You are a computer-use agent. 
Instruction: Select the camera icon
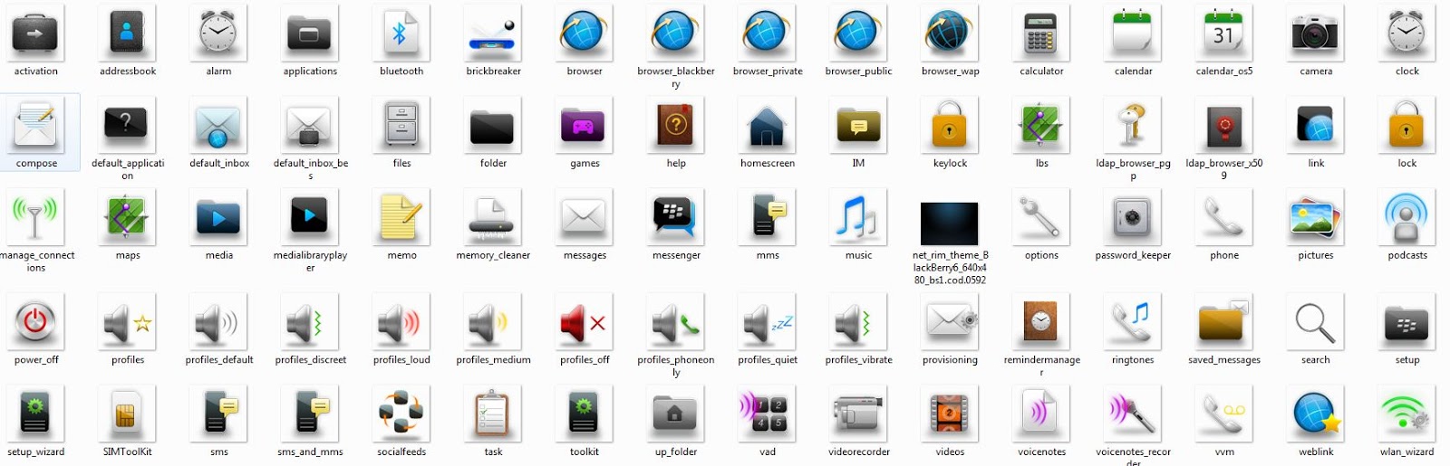(x=1316, y=33)
